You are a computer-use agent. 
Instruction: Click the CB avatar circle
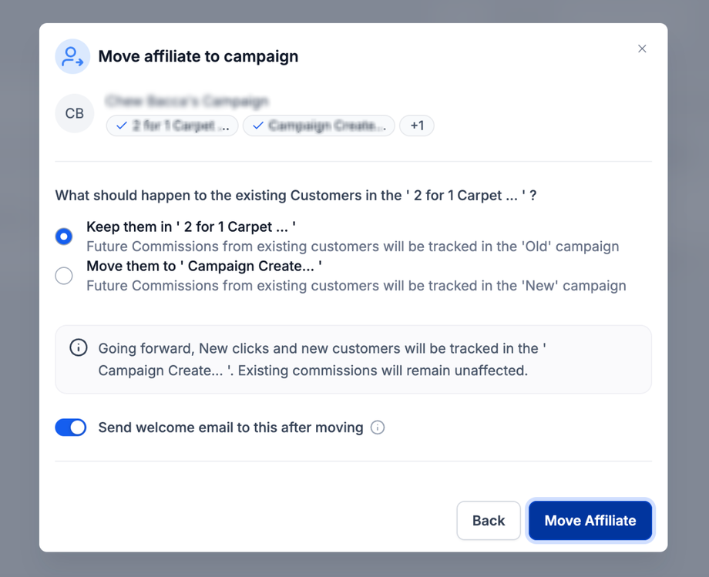[75, 114]
